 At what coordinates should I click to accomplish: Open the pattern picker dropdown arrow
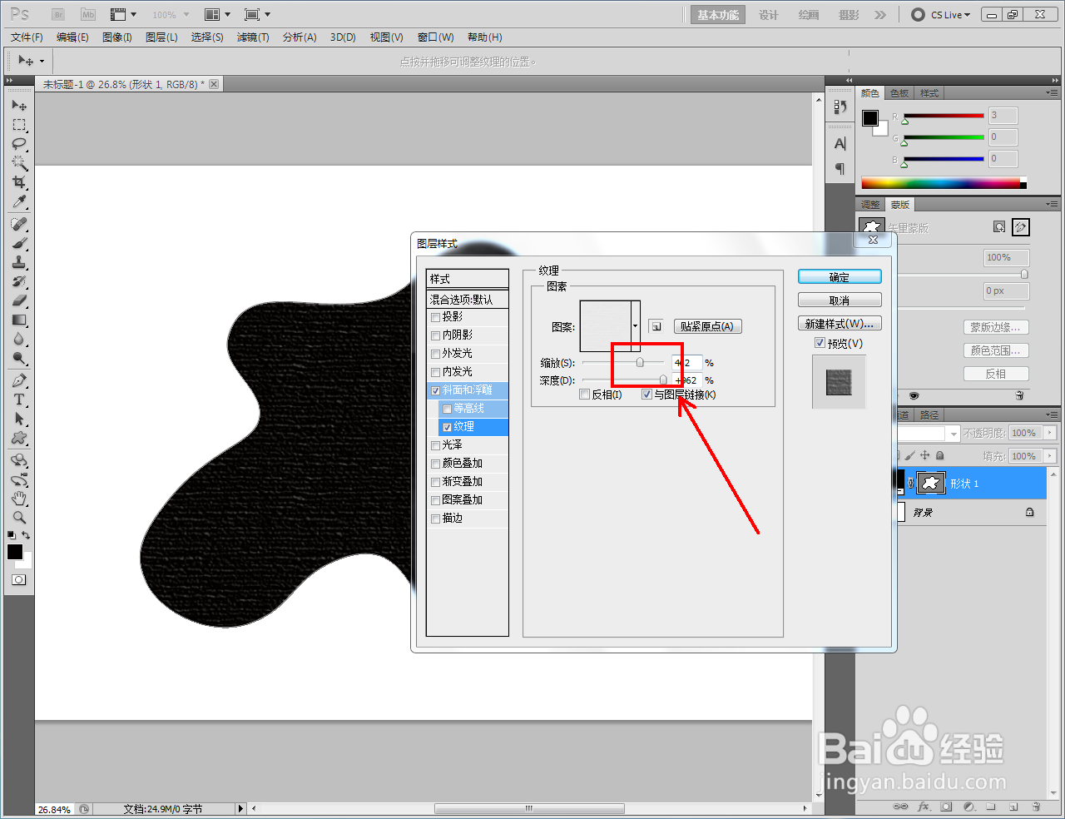(636, 326)
